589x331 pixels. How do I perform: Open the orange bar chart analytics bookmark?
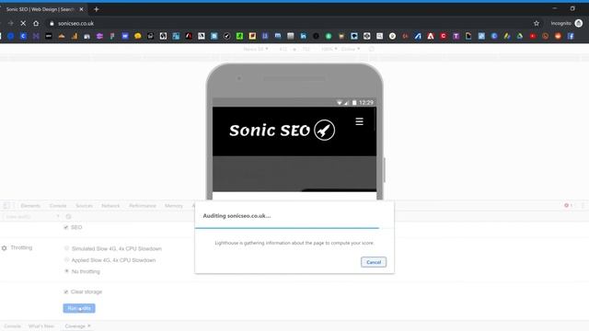point(75,36)
